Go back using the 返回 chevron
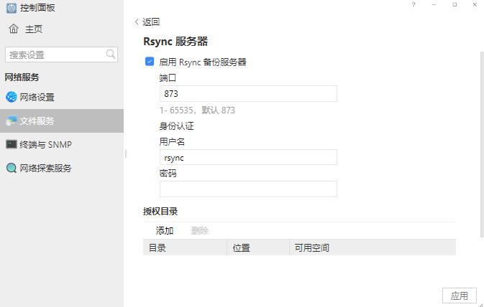 click(137, 22)
